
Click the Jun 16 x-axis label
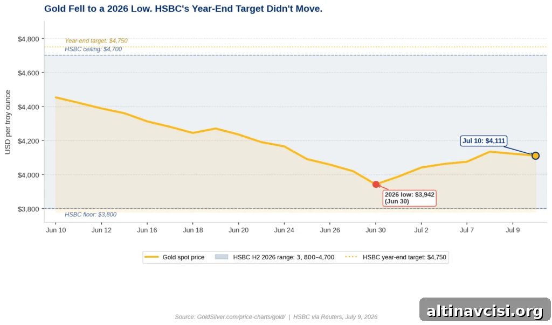pyautogui.click(x=147, y=230)
